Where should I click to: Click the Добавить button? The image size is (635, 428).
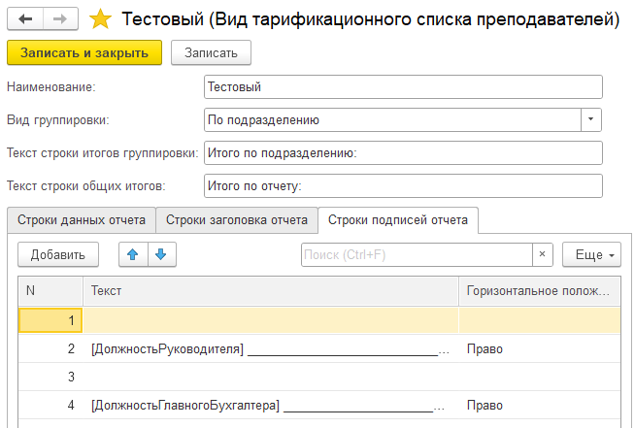point(58,255)
